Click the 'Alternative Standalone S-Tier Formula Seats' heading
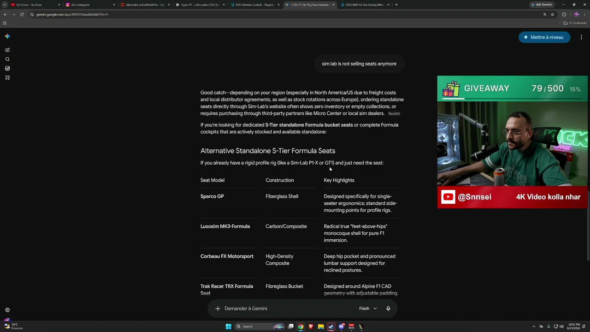Screen dimensions: 590x332 tap(268, 151)
